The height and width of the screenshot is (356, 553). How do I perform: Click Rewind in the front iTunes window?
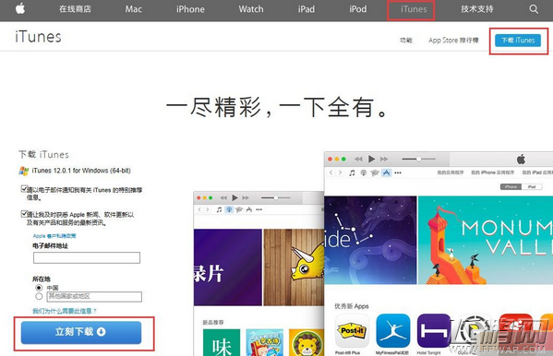tap(358, 159)
